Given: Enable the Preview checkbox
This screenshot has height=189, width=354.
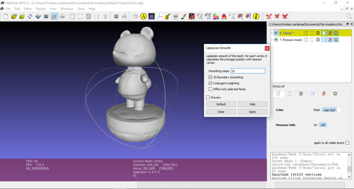Looking at the screenshot, I should (x=208, y=97).
